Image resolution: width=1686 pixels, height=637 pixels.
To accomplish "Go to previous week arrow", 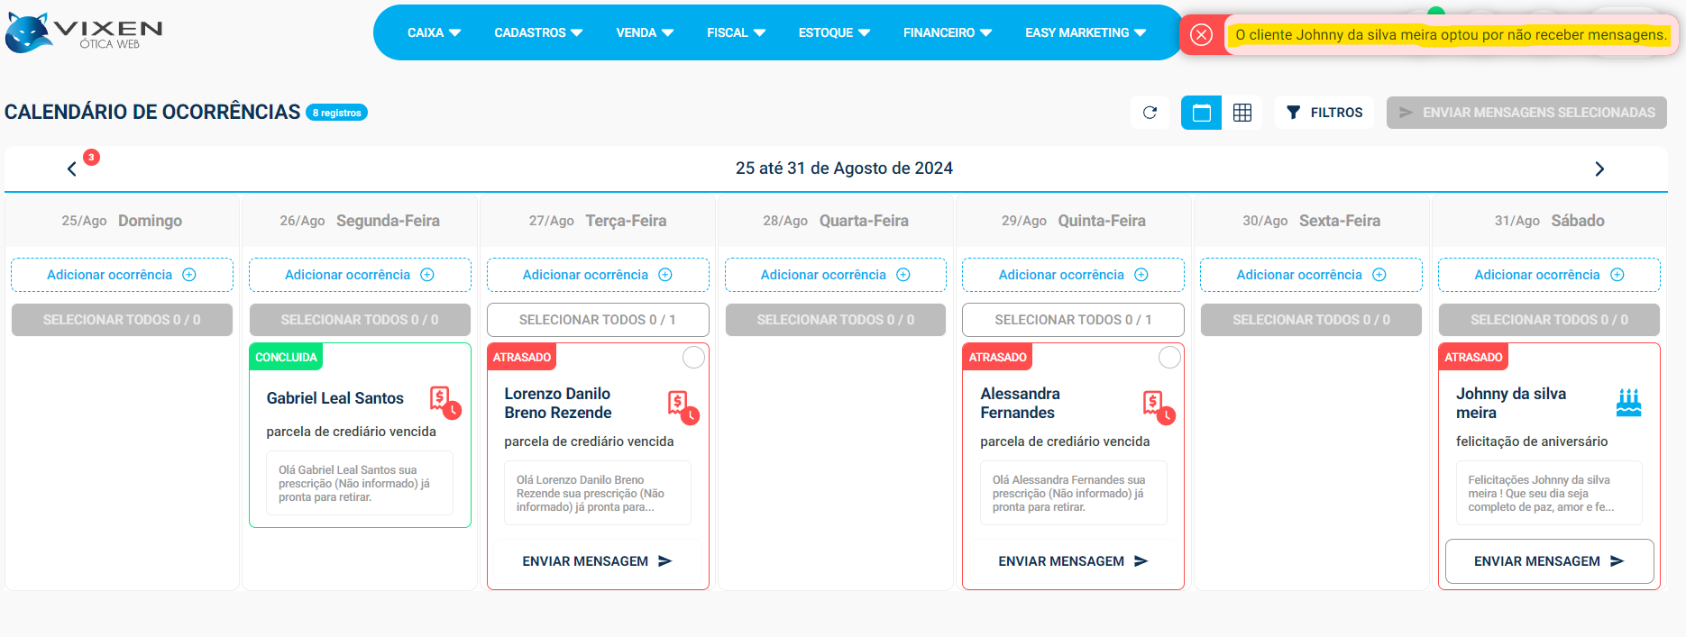I will pyautogui.click(x=72, y=168).
